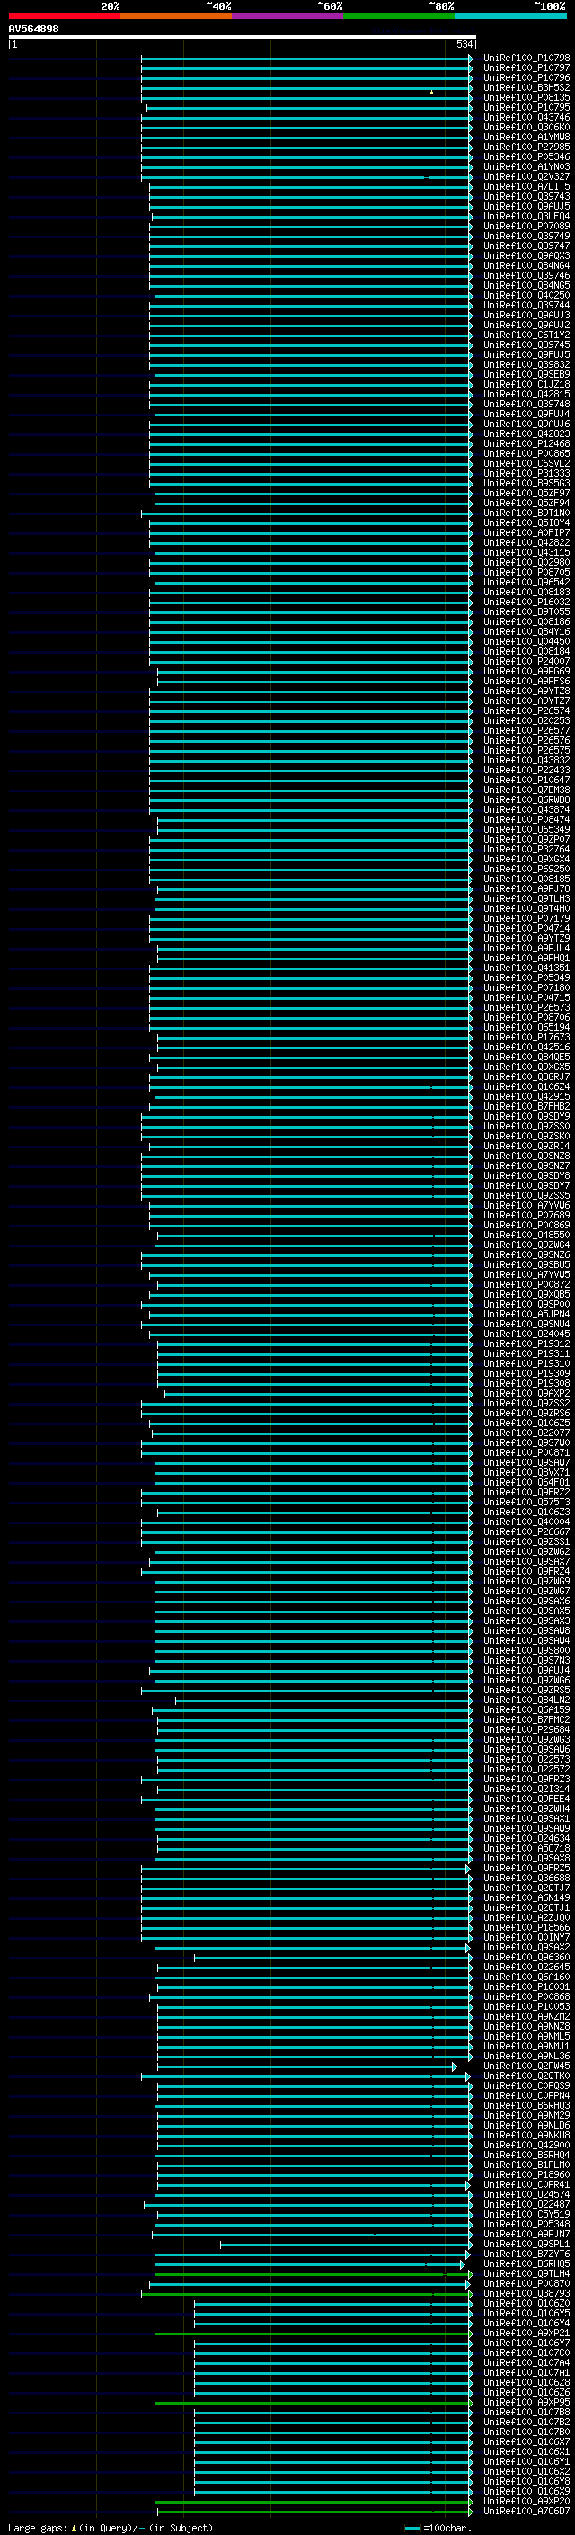Open hit UniRef100_P10798
Image resolution: width=575 pixels, height=2535 pixels.
pos(526,58)
